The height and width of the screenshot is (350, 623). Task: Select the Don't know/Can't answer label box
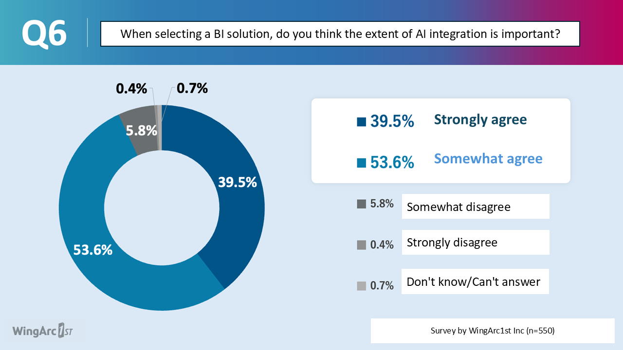tap(475, 281)
